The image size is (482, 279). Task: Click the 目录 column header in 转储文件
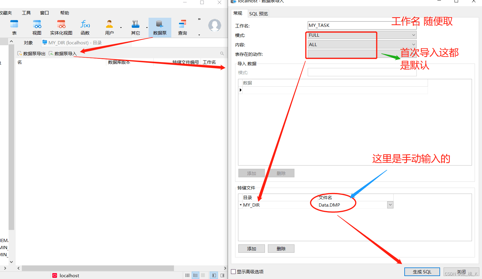click(280, 197)
